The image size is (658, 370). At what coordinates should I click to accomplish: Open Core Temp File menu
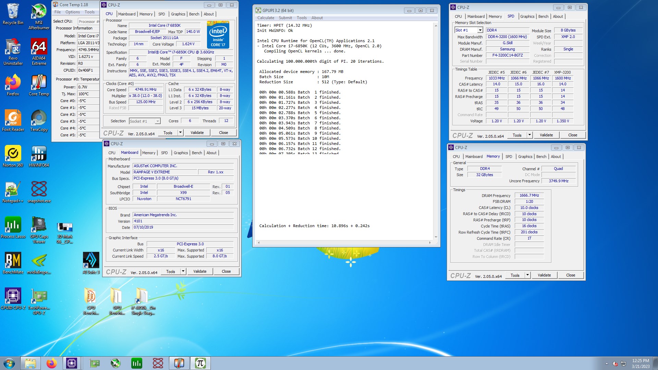[58, 12]
